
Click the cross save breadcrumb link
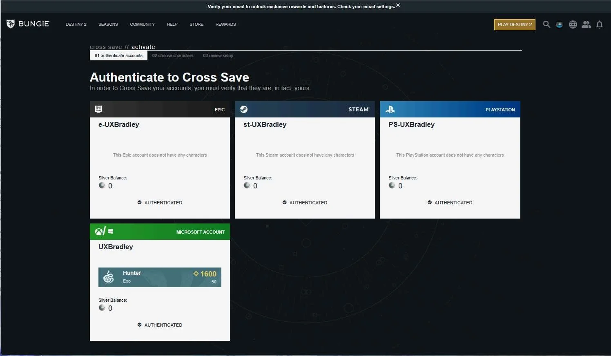pos(106,47)
